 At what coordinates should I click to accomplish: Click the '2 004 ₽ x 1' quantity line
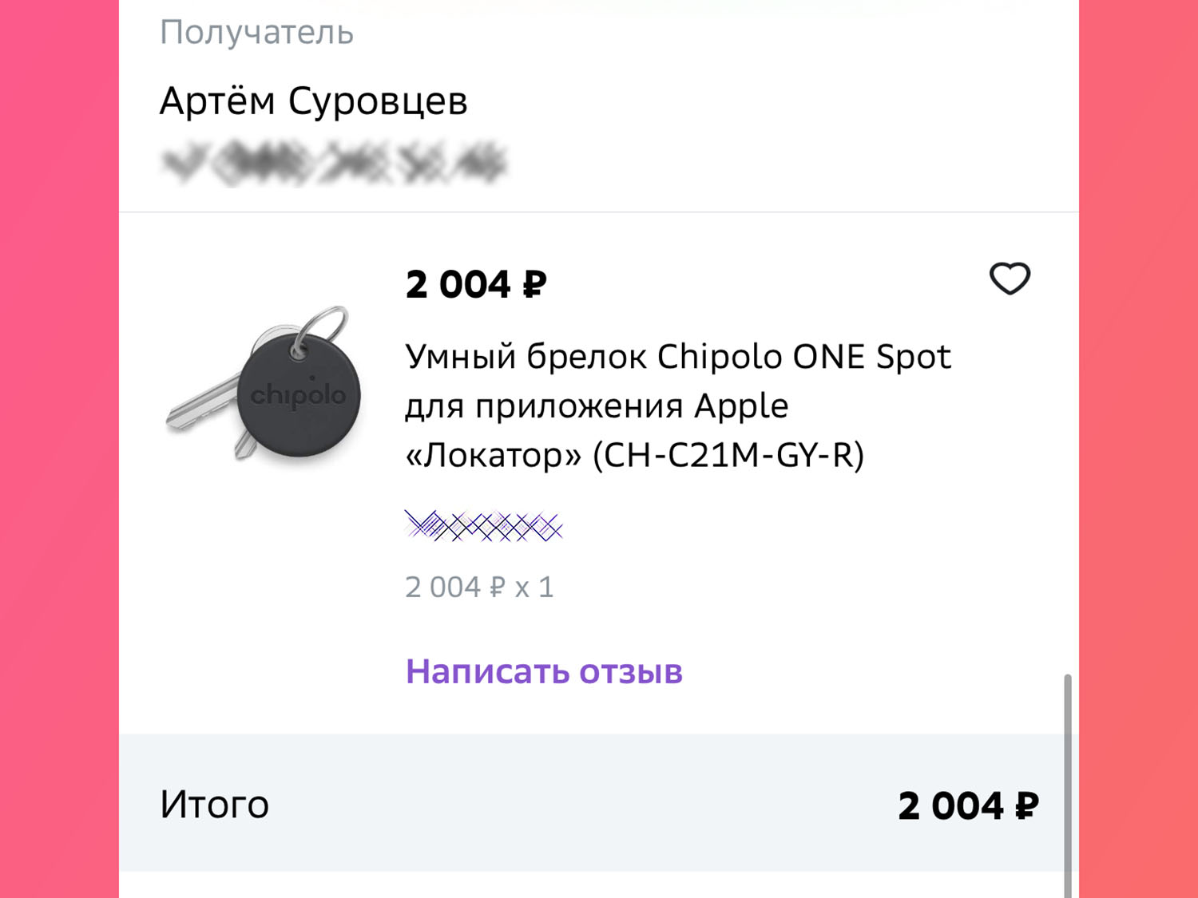tap(479, 587)
